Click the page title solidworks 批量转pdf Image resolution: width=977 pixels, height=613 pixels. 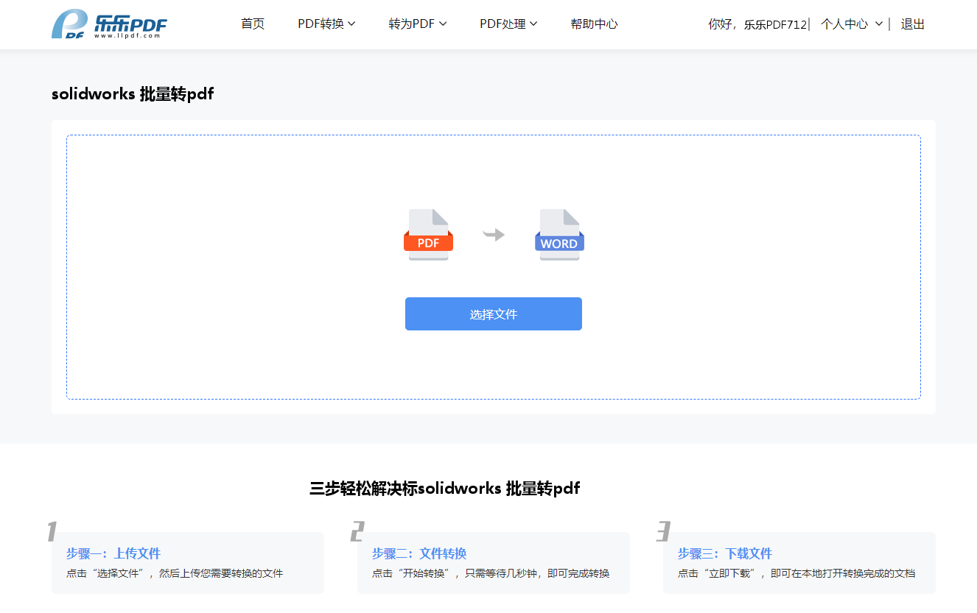click(x=133, y=93)
